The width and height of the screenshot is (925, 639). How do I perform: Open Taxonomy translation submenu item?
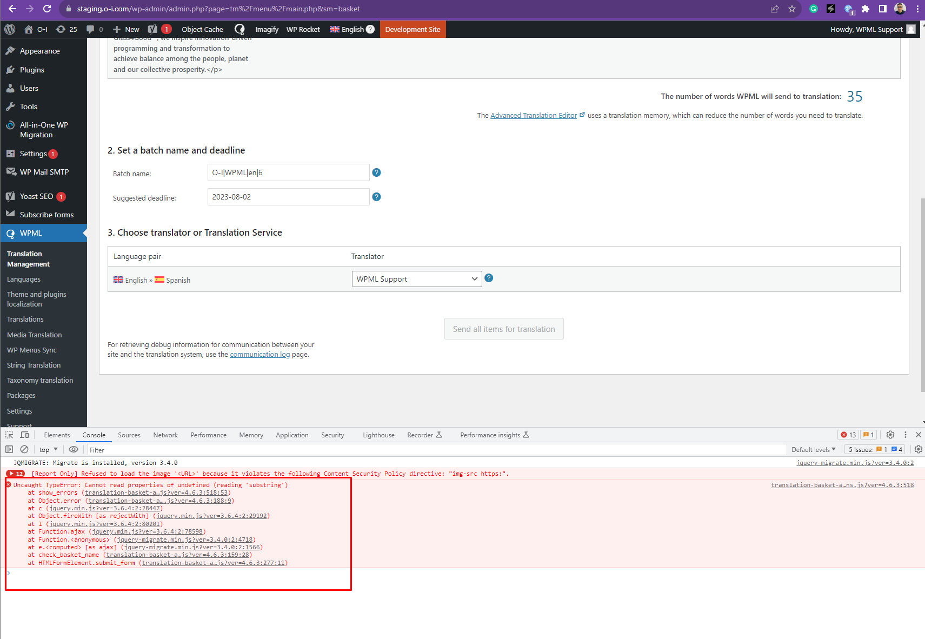40,380
